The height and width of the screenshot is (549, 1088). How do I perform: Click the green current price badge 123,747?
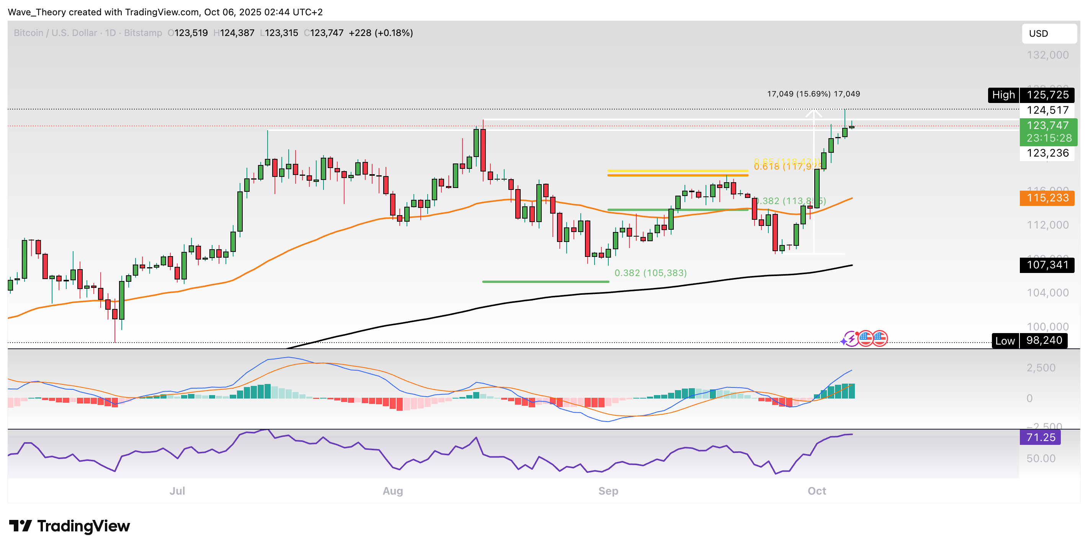tap(1048, 126)
